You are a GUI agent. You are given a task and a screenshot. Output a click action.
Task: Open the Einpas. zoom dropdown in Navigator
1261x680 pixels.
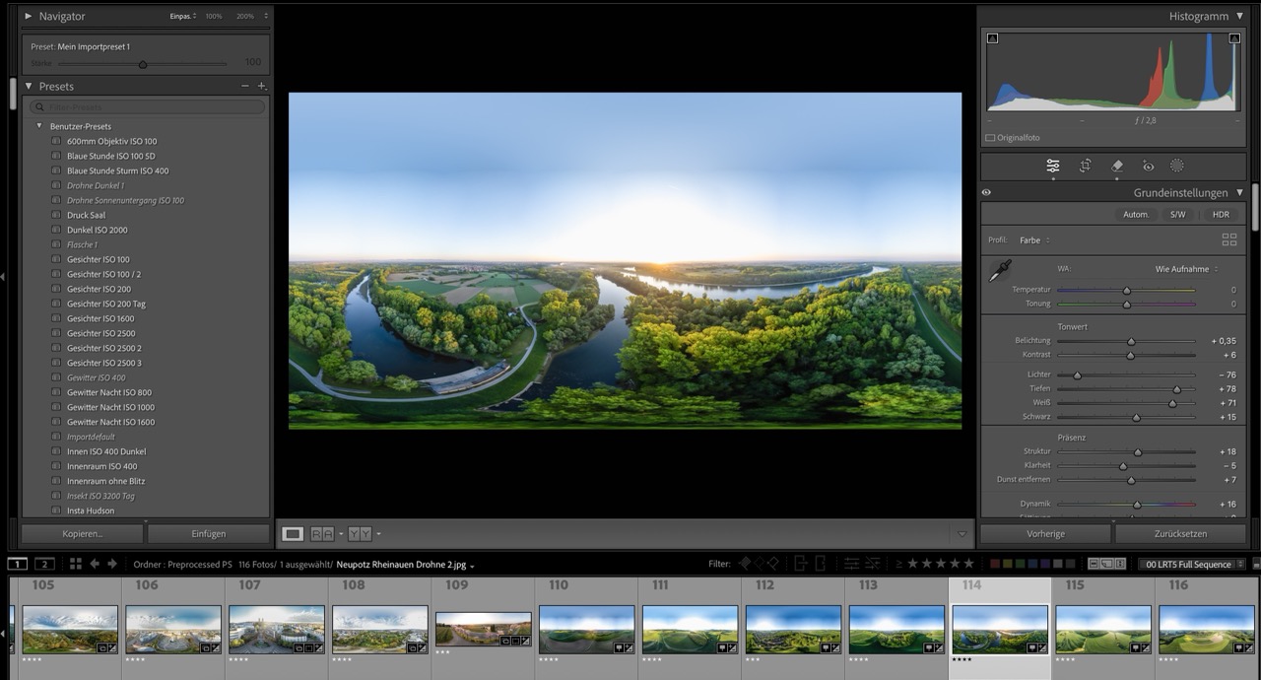[x=183, y=16]
